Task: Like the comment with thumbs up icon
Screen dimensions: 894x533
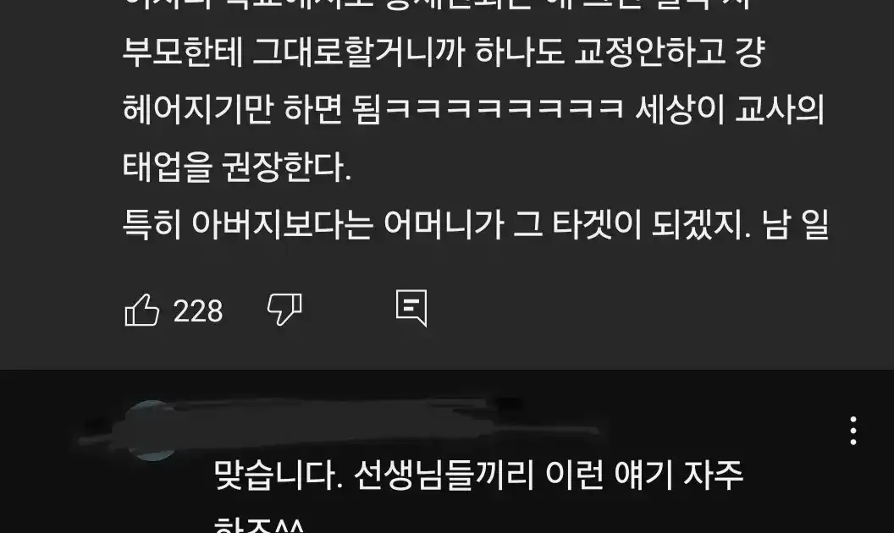Action: [x=141, y=310]
